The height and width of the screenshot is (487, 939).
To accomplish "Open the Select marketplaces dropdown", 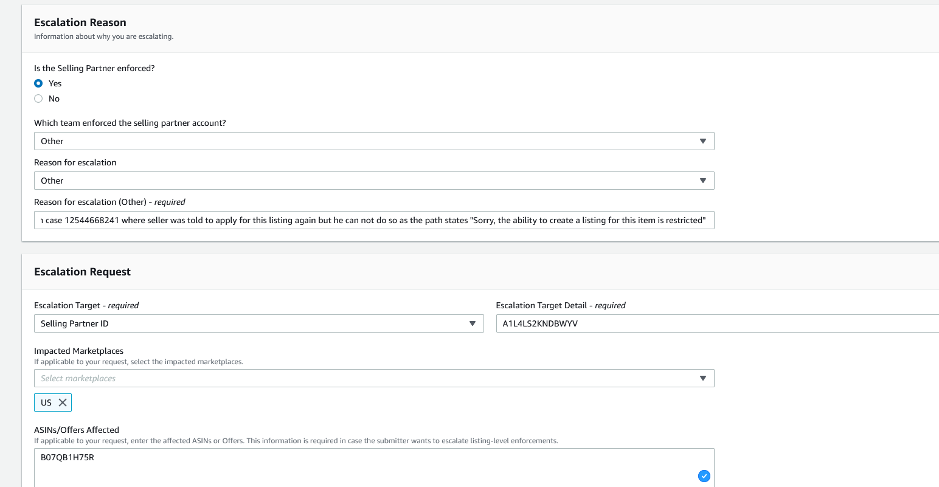I will [374, 378].
